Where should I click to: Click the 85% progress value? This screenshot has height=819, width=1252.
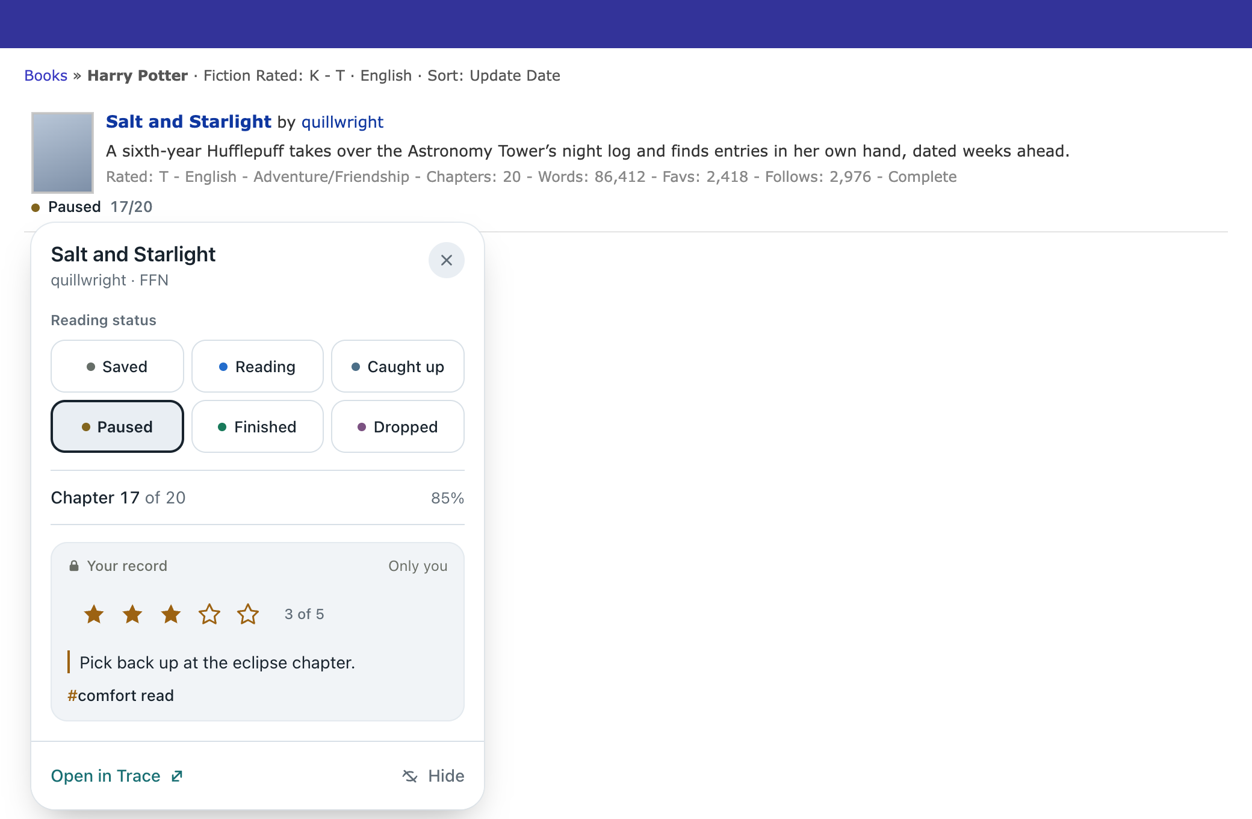(447, 498)
